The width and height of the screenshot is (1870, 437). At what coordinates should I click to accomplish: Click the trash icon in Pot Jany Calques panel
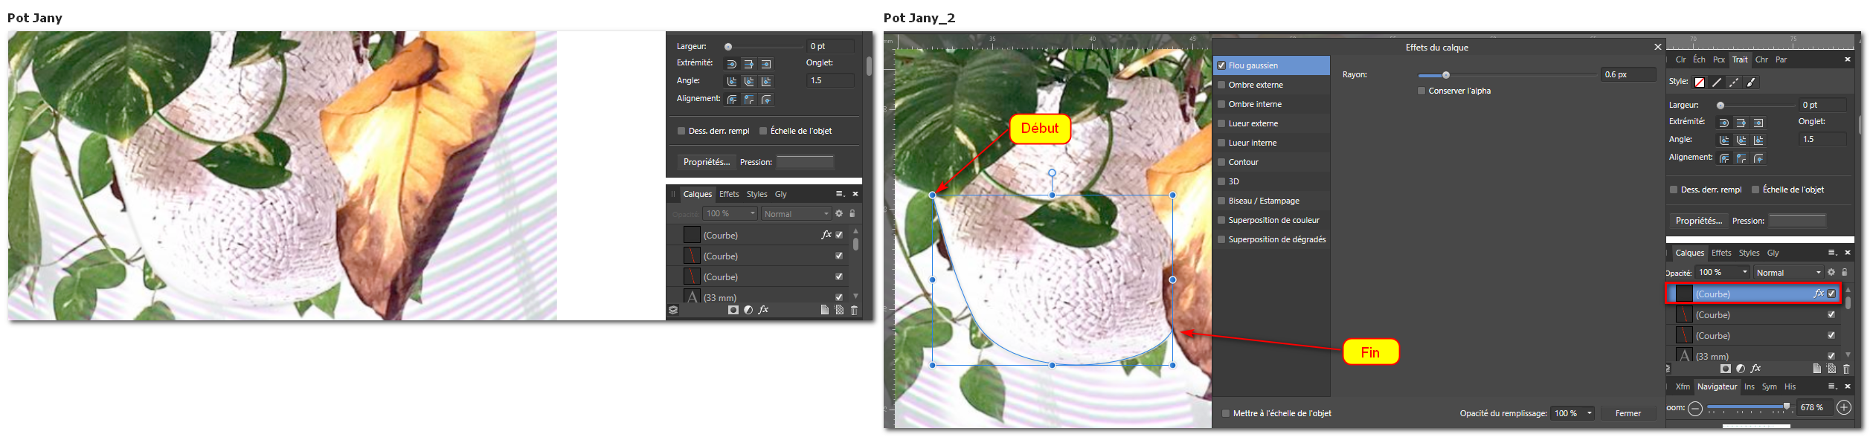[854, 310]
